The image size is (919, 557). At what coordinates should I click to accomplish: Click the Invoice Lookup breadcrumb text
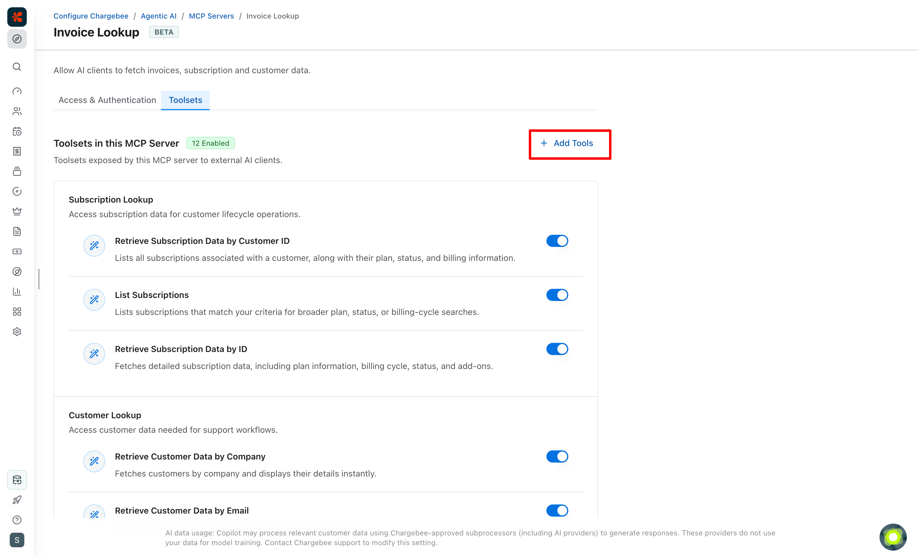pyautogui.click(x=273, y=16)
